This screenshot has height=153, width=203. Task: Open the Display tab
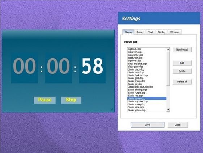[162, 32]
